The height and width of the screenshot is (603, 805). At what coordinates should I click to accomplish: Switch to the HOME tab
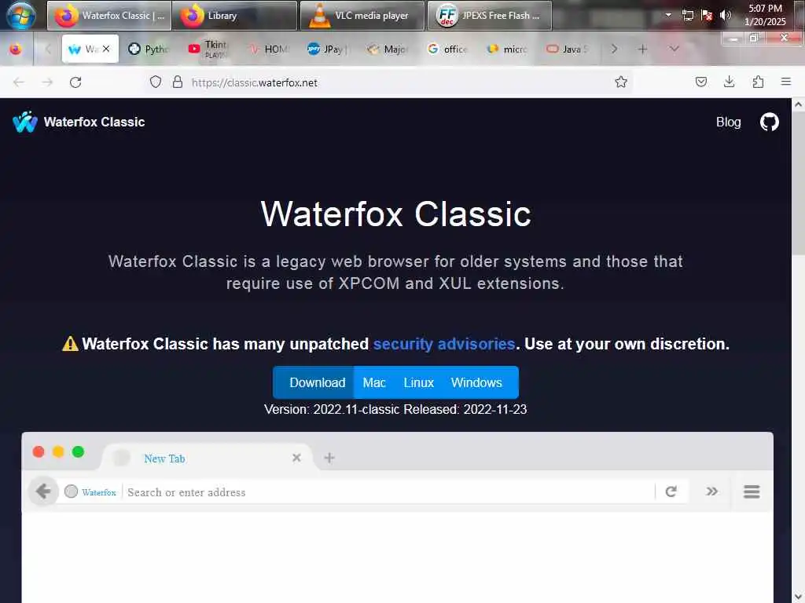pyautogui.click(x=268, y=49)
